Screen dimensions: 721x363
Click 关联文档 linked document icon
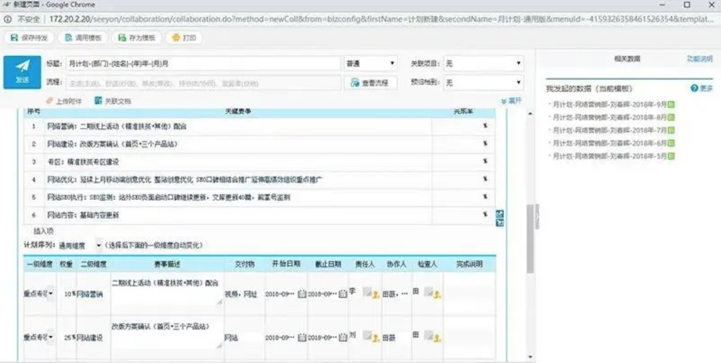point(98,101)
